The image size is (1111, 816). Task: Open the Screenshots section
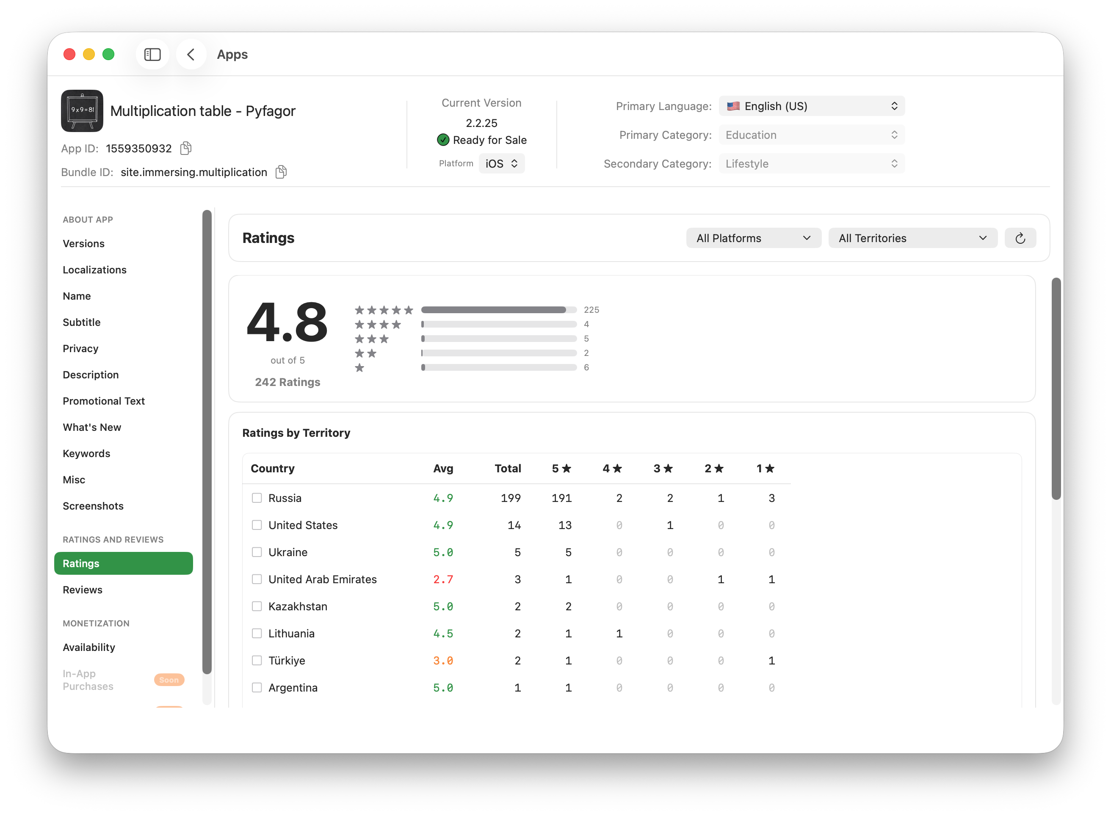(x=93, y=506)
